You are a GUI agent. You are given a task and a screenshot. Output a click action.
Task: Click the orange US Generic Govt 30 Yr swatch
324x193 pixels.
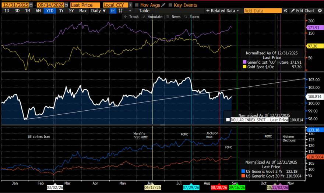click(x=243, y=176)
